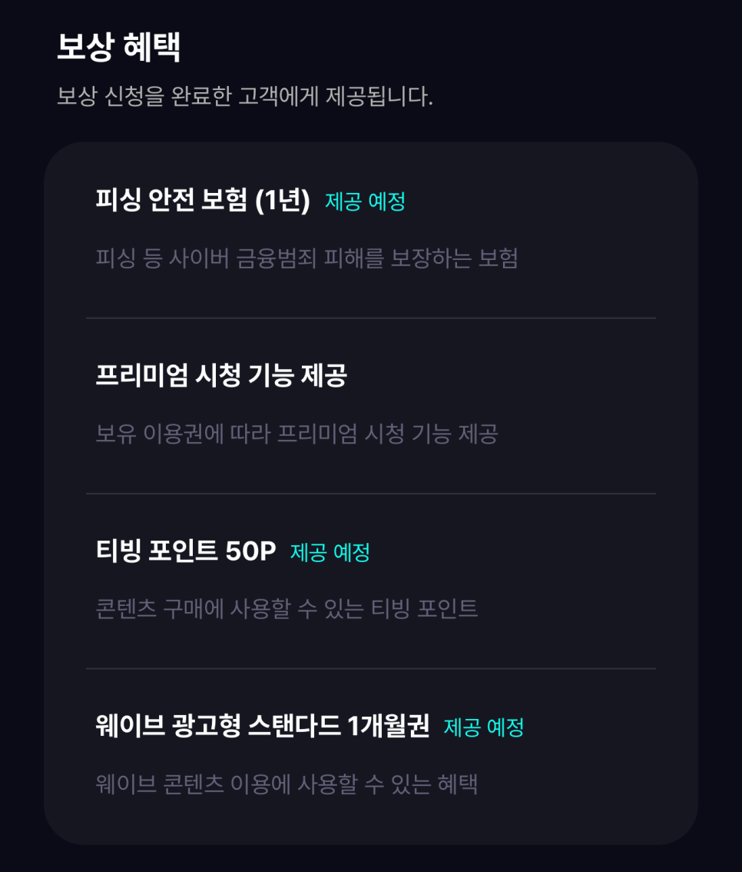Click 제공 예정 badge beside 티빙 포인트 50P

coord(330,552)
